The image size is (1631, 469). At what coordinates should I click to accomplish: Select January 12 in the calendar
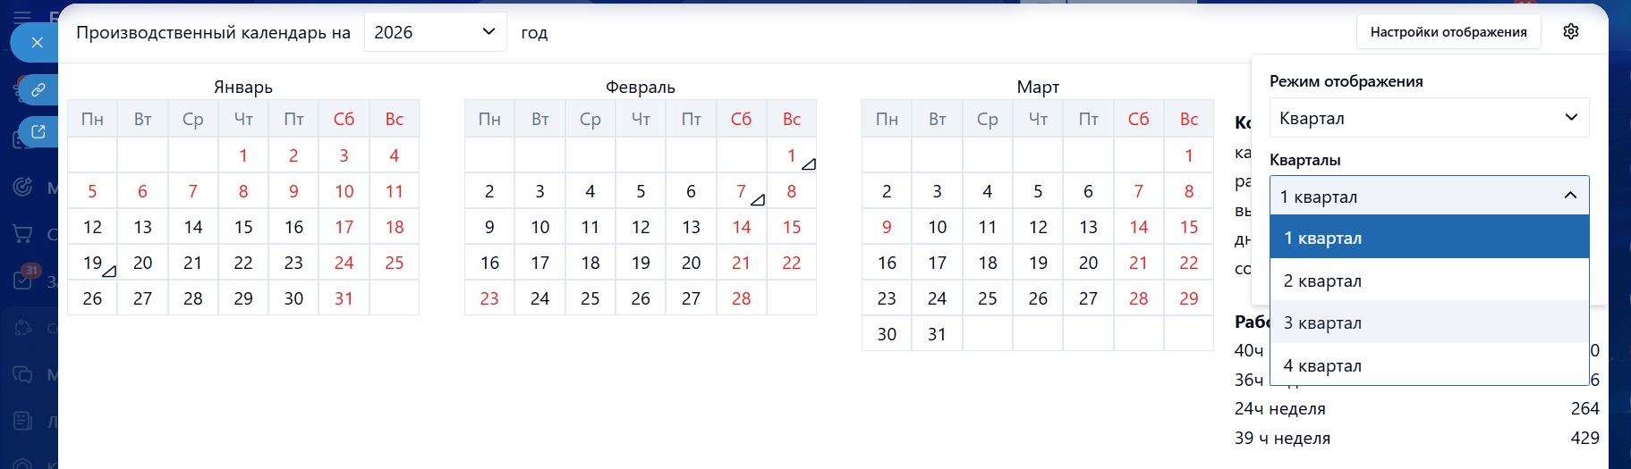[92, 227]
